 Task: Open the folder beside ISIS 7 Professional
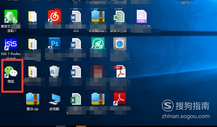33,44
